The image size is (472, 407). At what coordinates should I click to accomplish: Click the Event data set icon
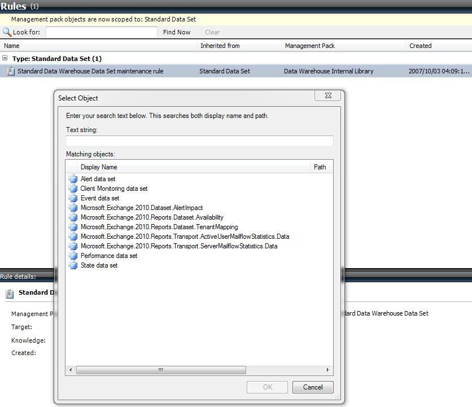(73, 198)
